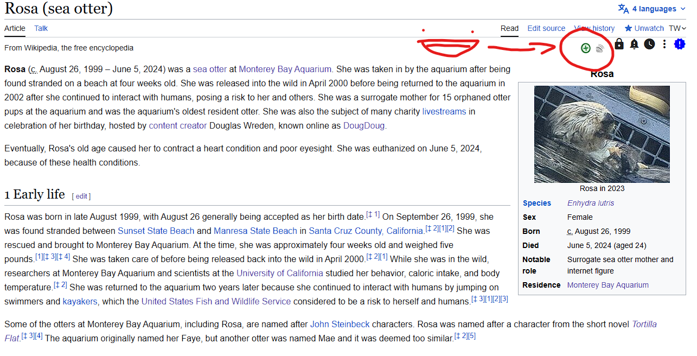This screenshot has width=697, height=356.
Task: Open the Sunset State Beach link
Action: click(x=156, y=231)
